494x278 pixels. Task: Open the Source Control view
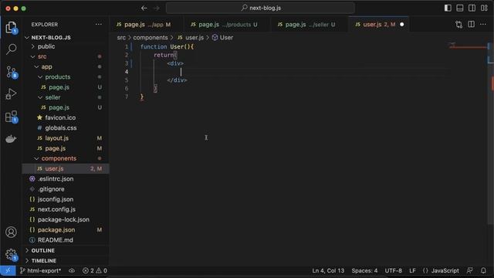(x=11, y=72)
